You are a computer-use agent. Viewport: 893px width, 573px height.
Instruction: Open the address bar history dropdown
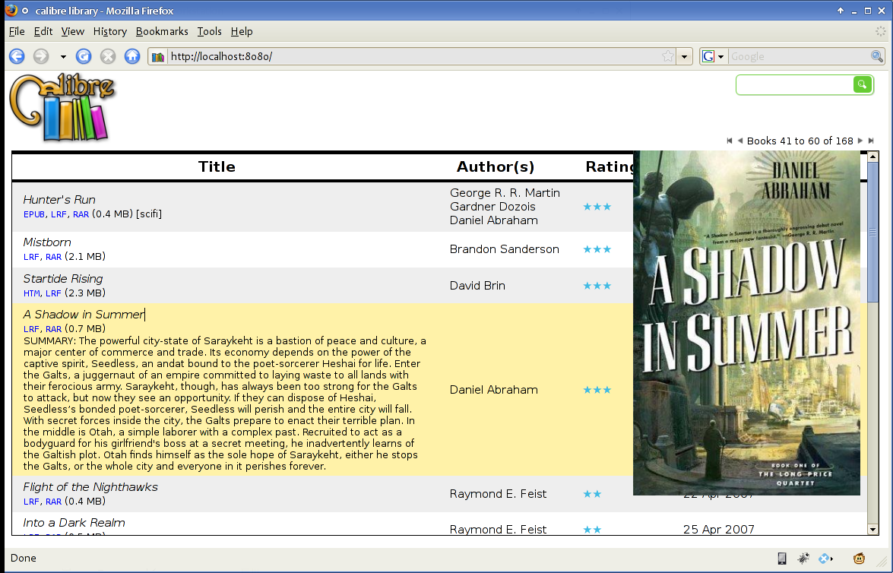click(684, 56)
